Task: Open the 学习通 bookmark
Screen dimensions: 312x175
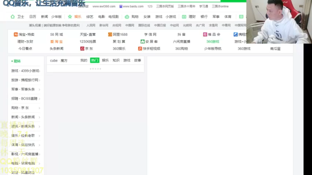Action: point(204,6)
